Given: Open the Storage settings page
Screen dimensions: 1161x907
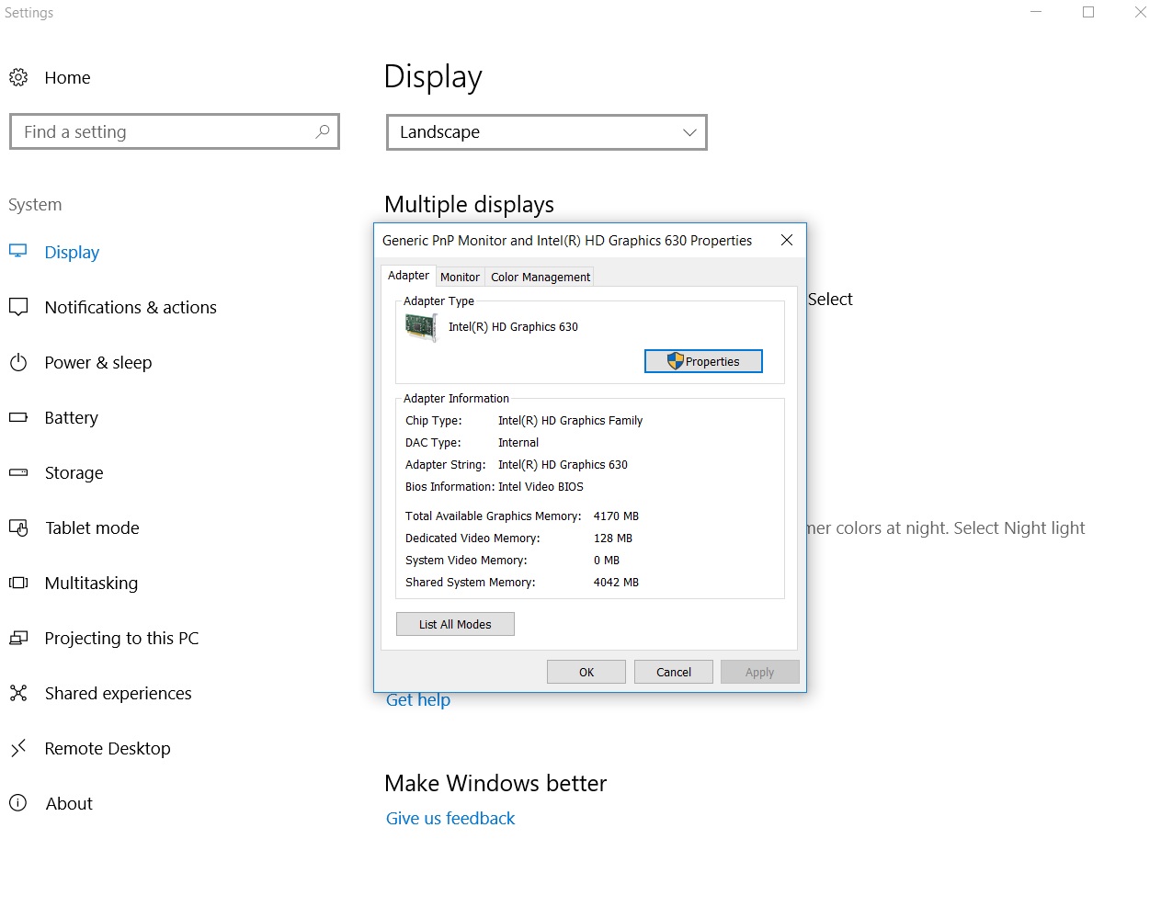Looking at the screenshot, I should (x=74, y=472).
